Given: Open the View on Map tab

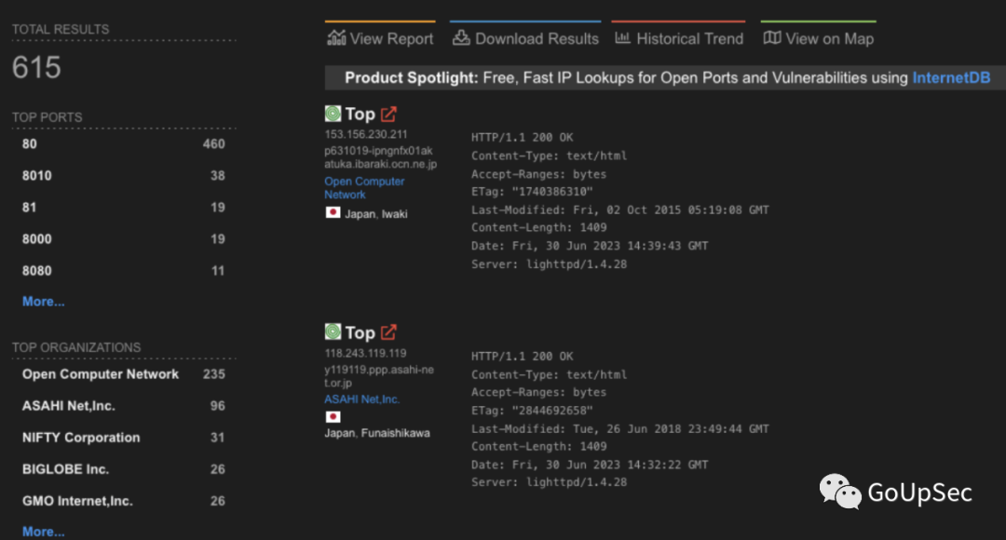Looking at the screenshot, I should 819,35.
